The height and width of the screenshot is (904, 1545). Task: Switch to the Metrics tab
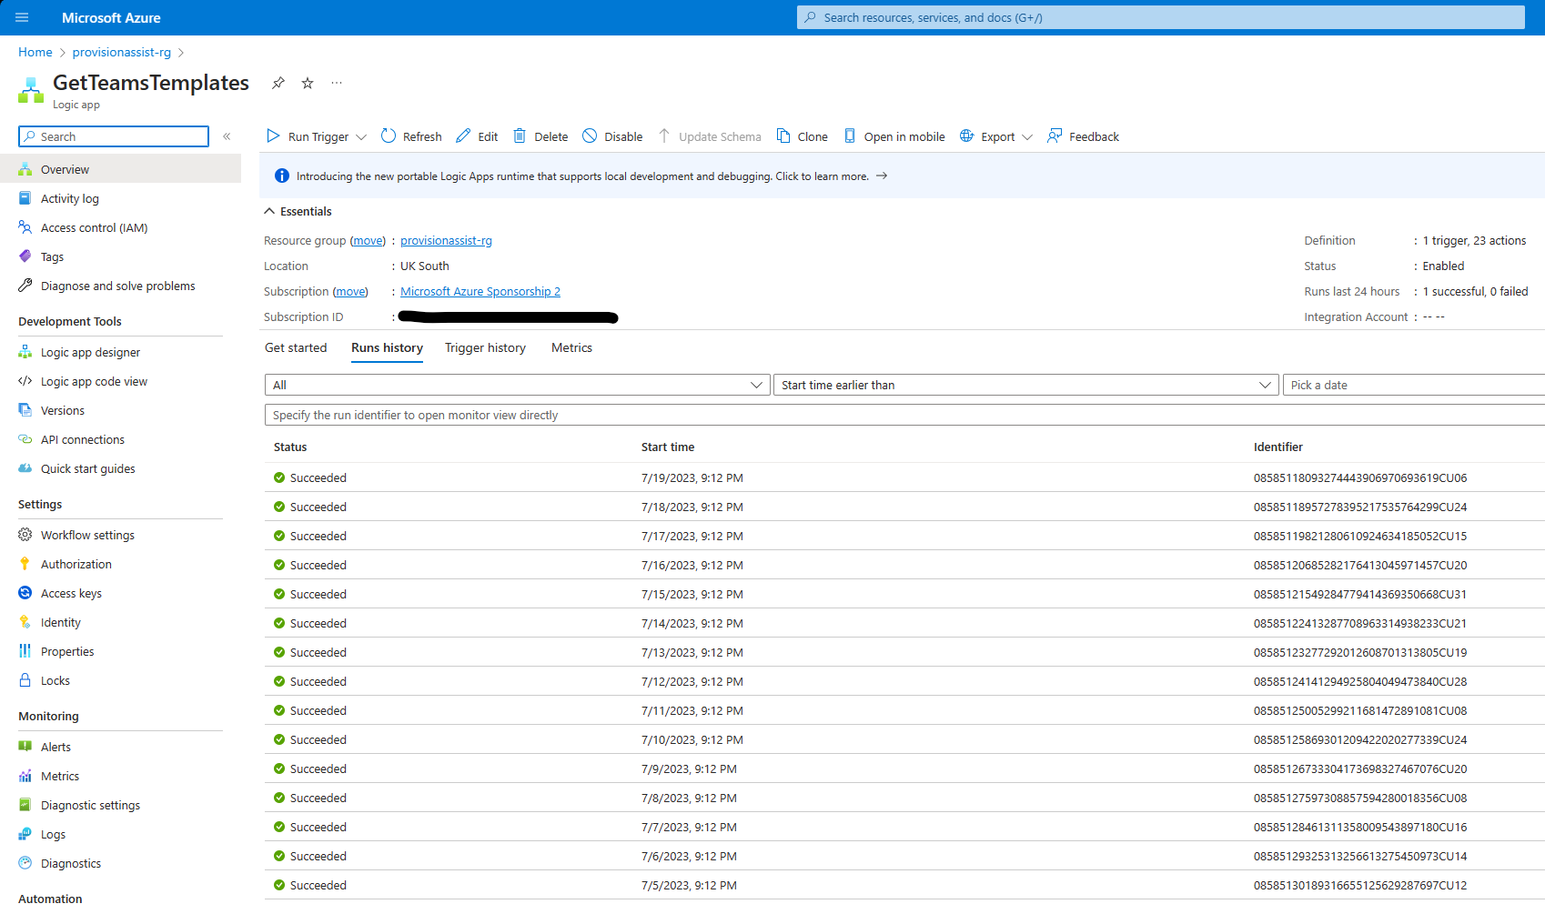(x=571, y=347)
